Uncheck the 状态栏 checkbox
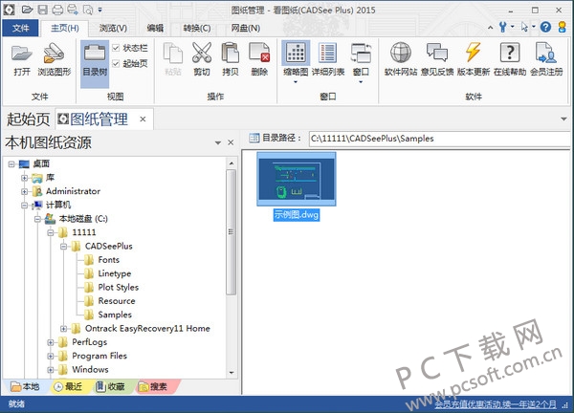The width and height of the screenshot is (574, 413). pyautogui.click(x=116, y=48)
